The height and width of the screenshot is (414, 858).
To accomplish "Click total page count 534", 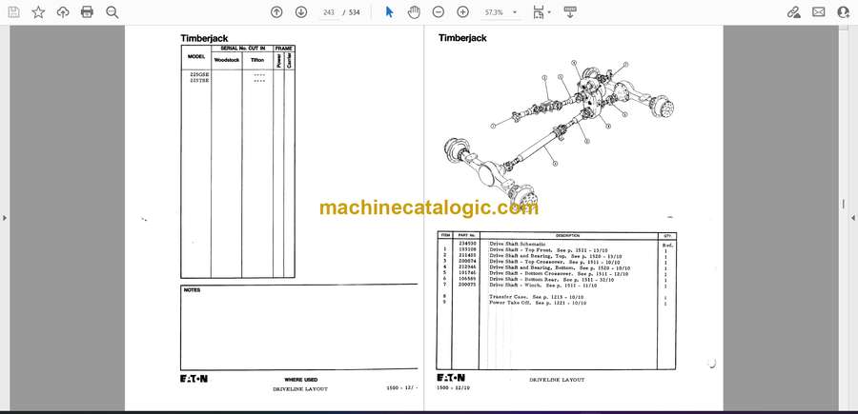I will (x=354, y=12).
